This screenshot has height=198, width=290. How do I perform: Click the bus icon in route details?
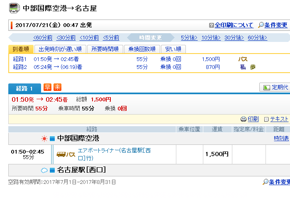61,154
